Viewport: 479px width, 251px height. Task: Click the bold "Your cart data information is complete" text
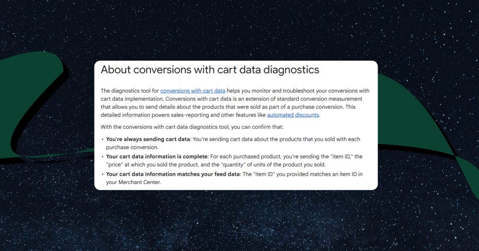click(157, 157)
